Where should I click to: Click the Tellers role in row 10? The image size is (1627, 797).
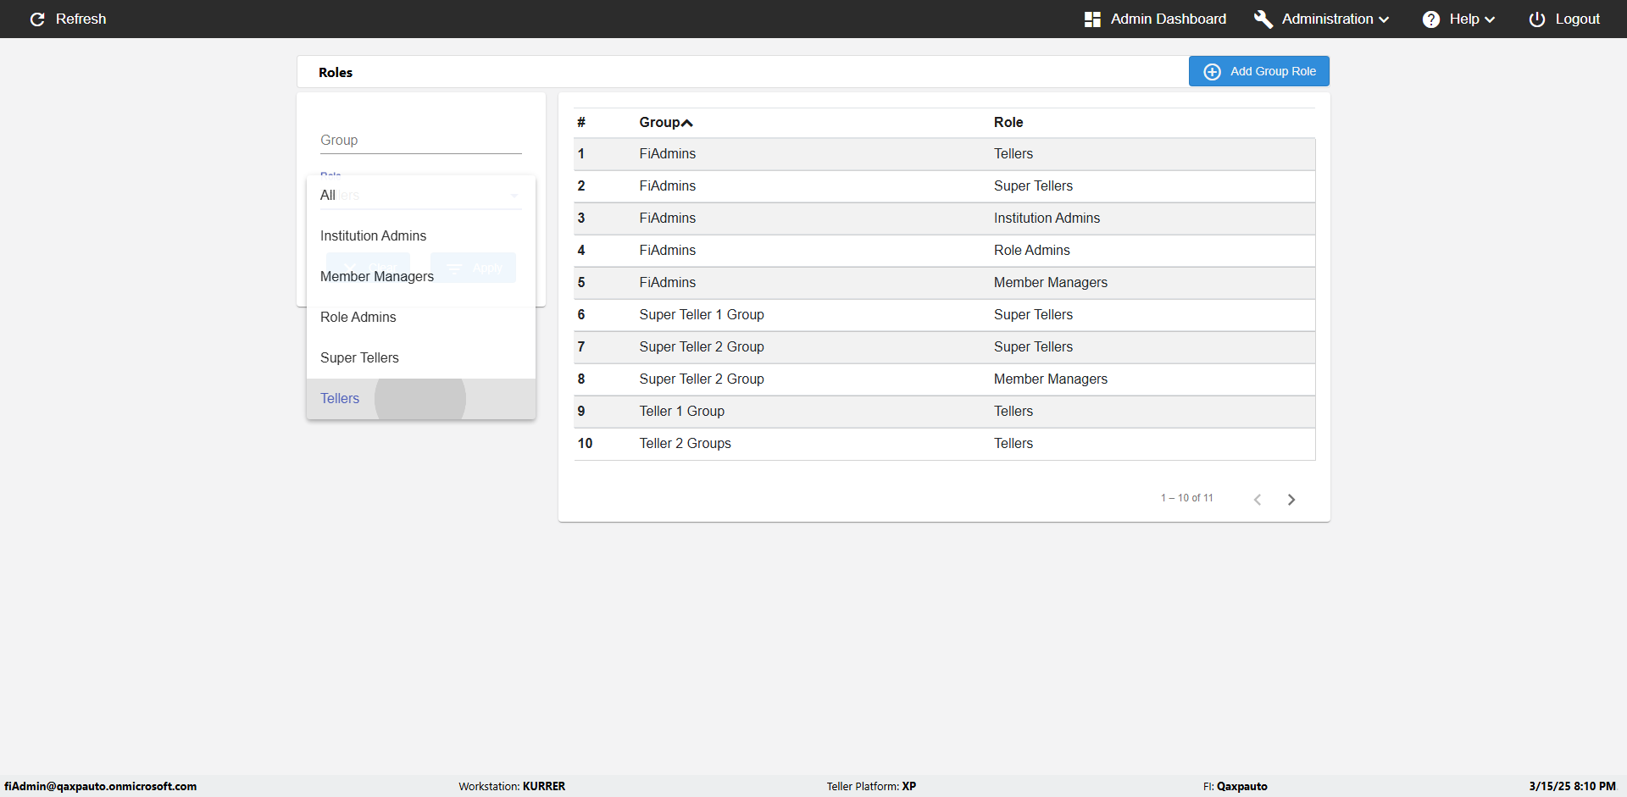(1013, 444)
